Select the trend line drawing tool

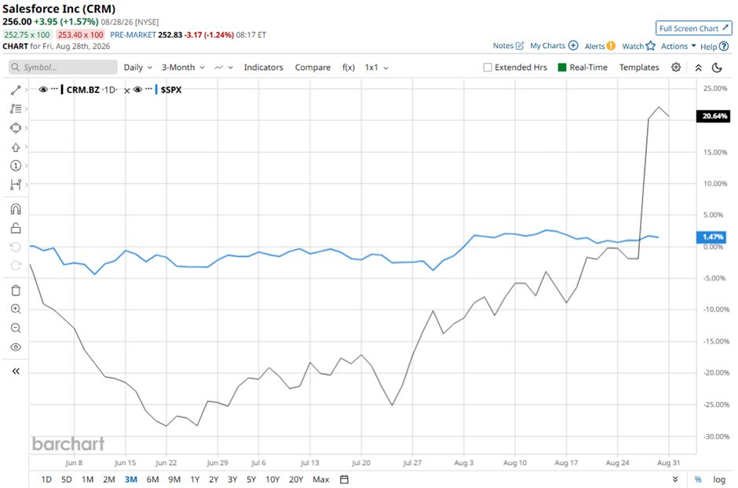coord(16,90)
